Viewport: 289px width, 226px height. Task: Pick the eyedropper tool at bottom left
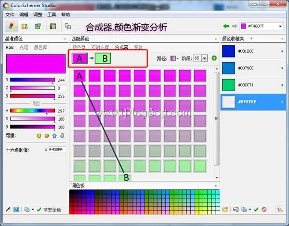coord(8,210)
